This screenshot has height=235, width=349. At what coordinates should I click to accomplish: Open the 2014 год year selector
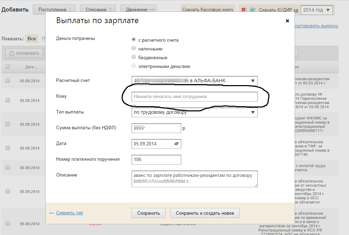tap(317, 10)
